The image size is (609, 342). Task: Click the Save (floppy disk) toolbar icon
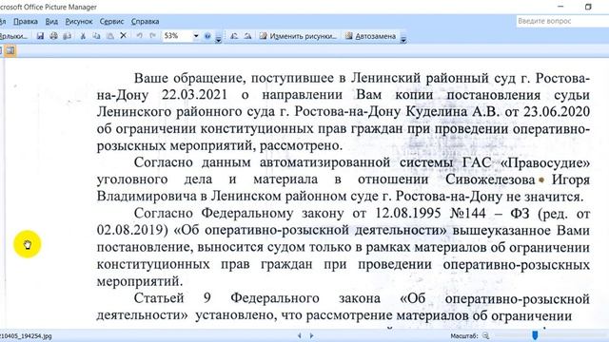tap(40, 36)
